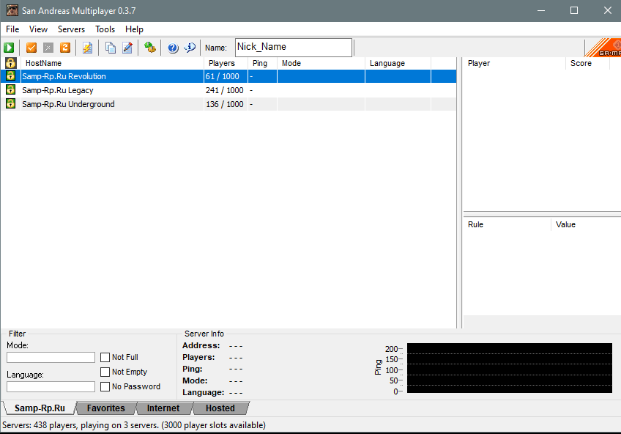The height and width of the screenshot is (434, 621).
Task: Click the Mode filter text field
Action: click(x=51, y=358)
